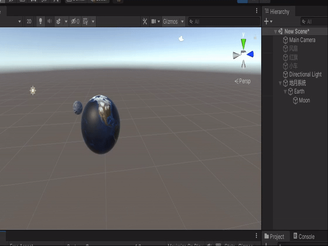Open create object dropdown arrow in Hierarchy

click(271, 22)
